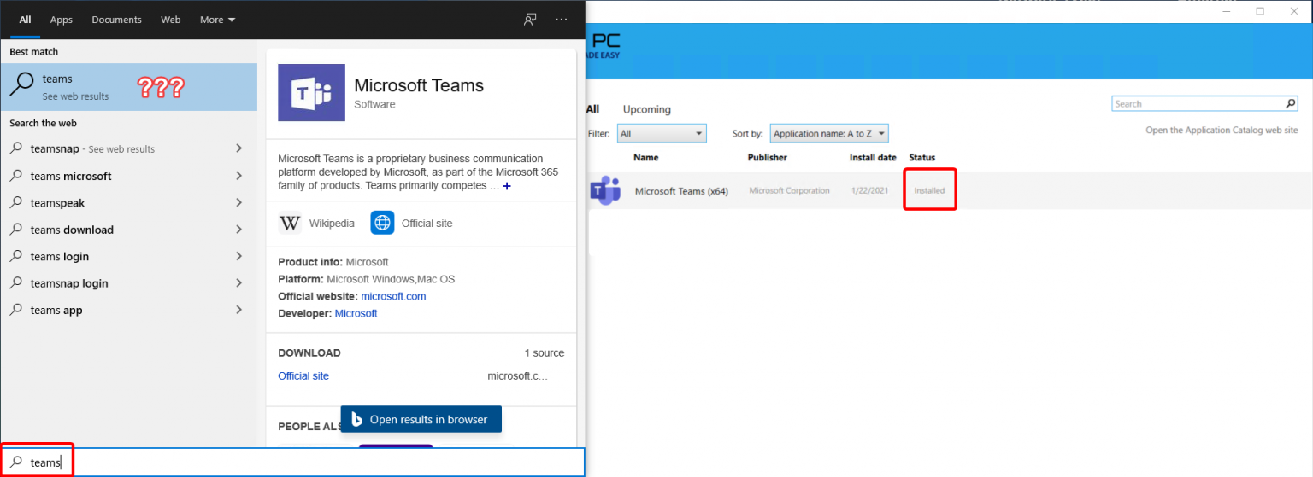Select teams app suggestion

[128, 310]
